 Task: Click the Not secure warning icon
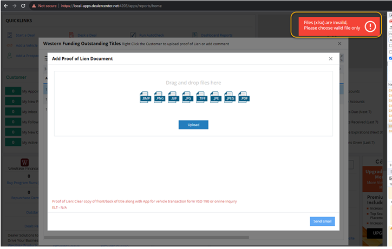[x=34, y=6]
